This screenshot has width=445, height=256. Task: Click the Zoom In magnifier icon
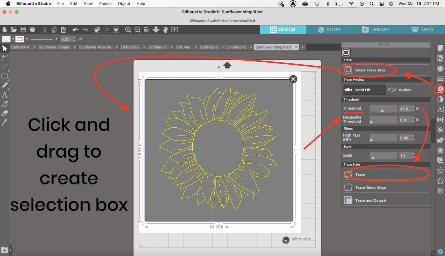pyautogui.click(x=128, y=30)
